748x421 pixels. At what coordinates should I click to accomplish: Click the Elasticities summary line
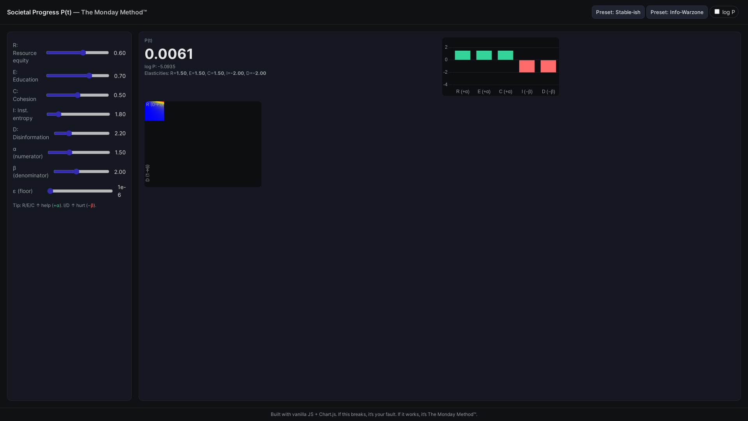(x=205, y=73)
